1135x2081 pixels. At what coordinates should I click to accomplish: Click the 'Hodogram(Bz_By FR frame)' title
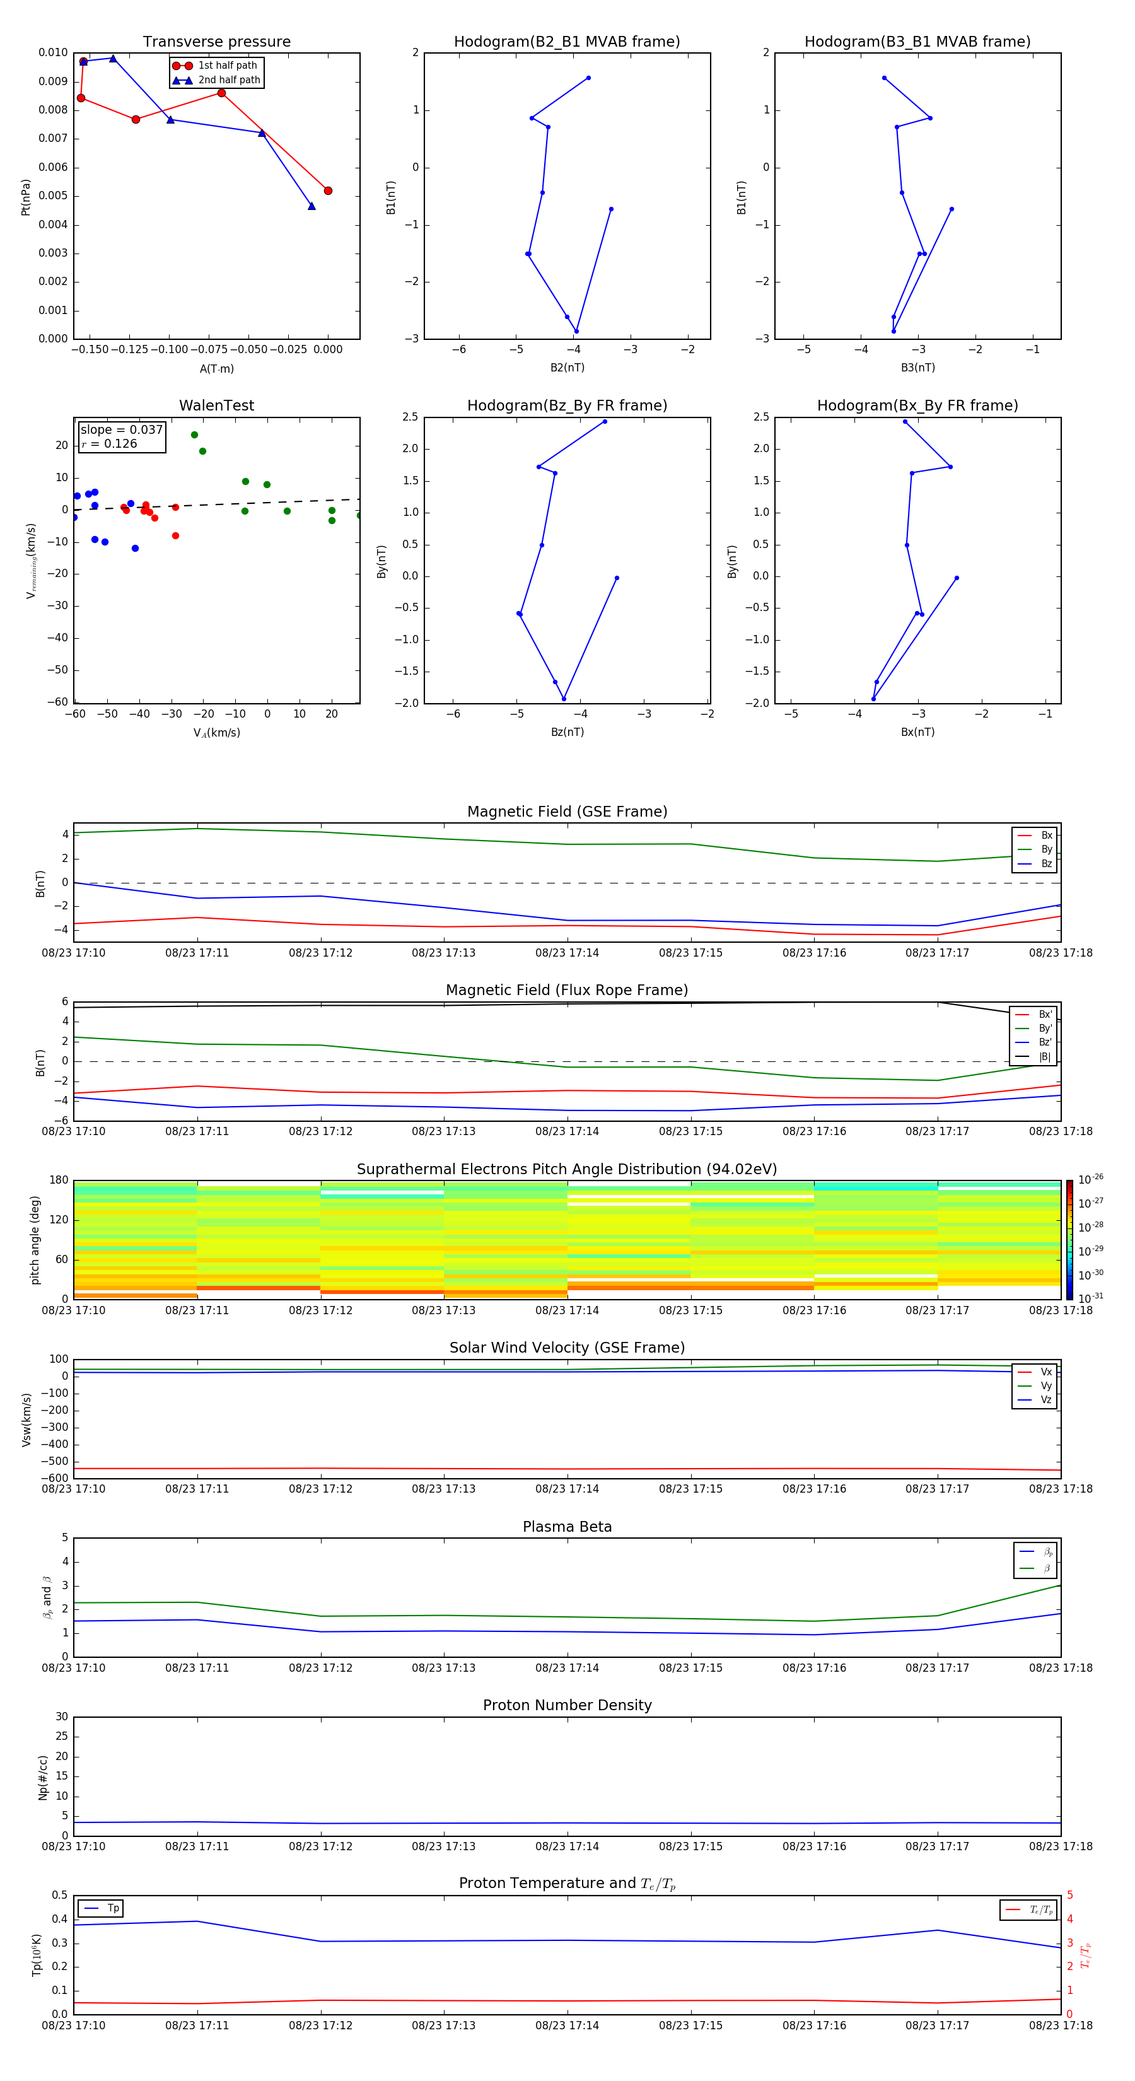567,405
